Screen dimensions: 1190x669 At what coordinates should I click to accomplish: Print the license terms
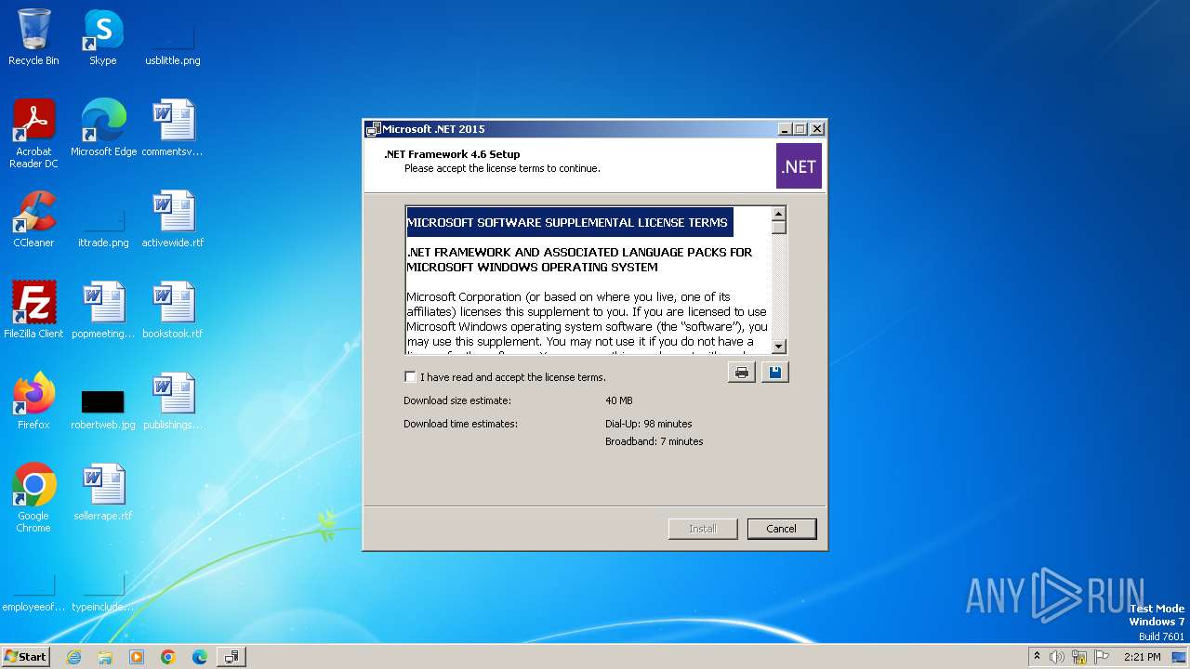coord(741,373)
